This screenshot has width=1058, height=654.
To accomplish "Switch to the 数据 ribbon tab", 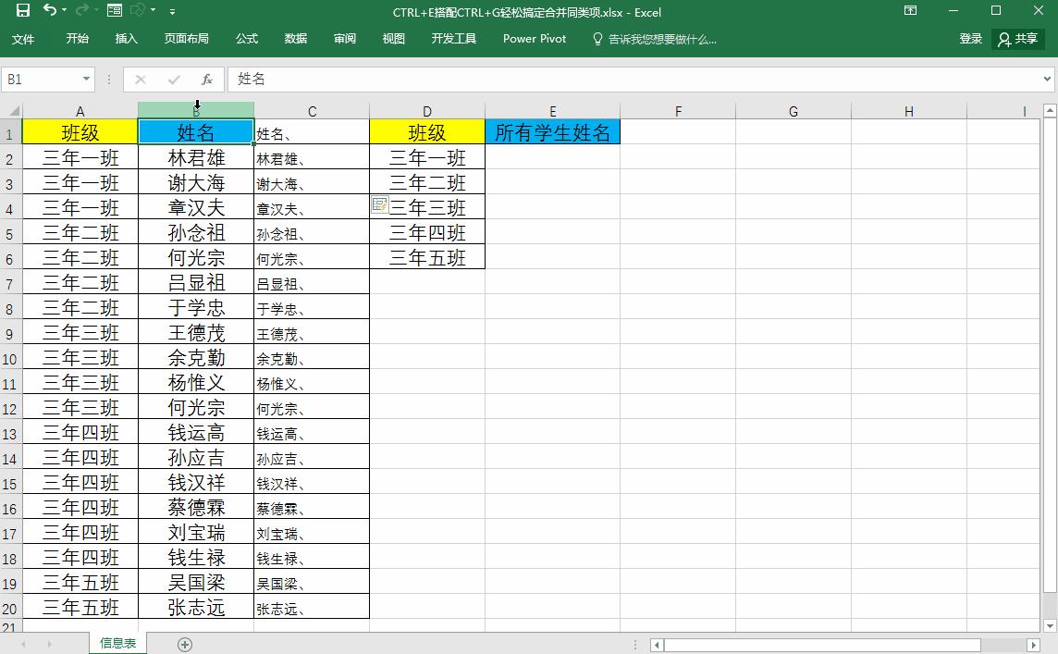I will point(294,39).
